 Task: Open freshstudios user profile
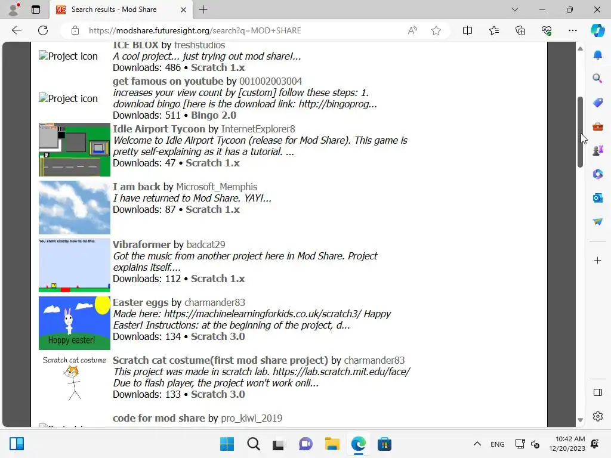pos(199,45)
